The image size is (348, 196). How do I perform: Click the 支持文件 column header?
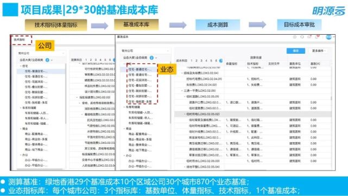274,64
